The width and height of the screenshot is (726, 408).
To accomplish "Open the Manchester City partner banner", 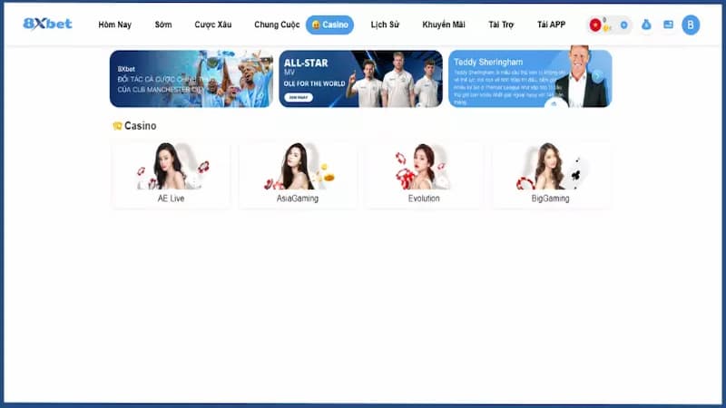I will coord(191,79).
